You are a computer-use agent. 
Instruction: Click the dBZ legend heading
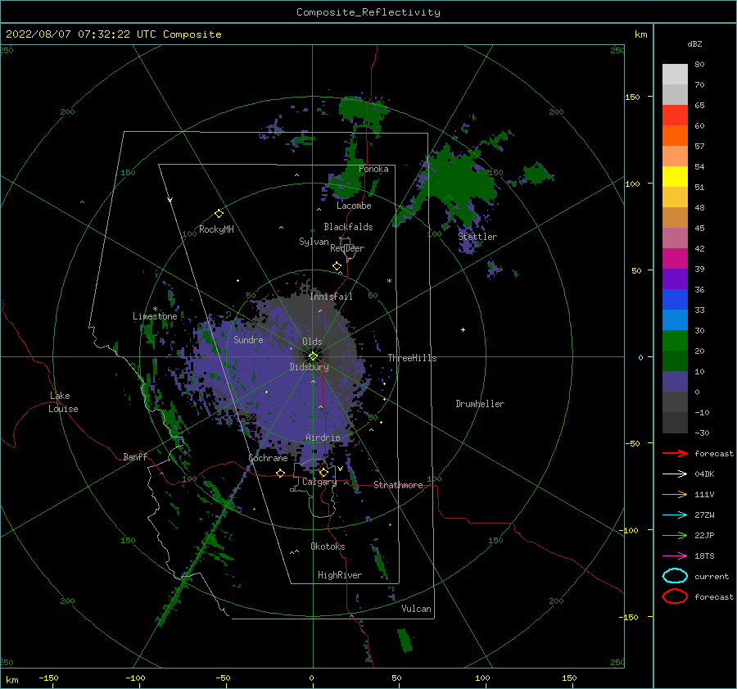(x=694, y=43)
